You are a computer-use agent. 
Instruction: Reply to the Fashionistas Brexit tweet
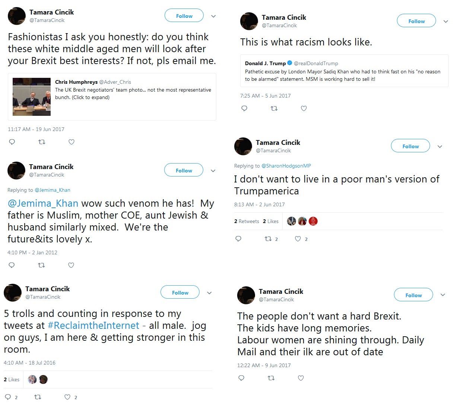click(x=12, y=142)
